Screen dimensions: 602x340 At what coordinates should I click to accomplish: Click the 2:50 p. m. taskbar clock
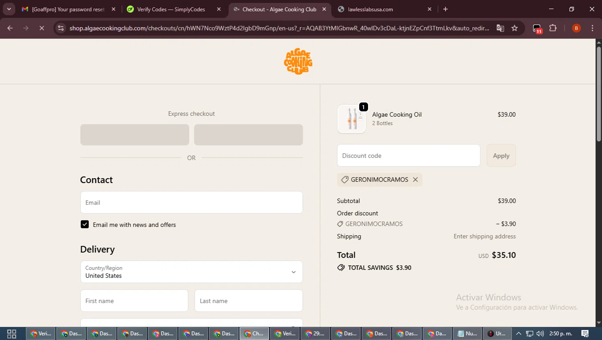[561, 334]
